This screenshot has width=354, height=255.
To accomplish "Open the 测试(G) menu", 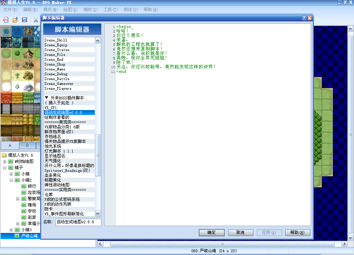I will 130,9.
